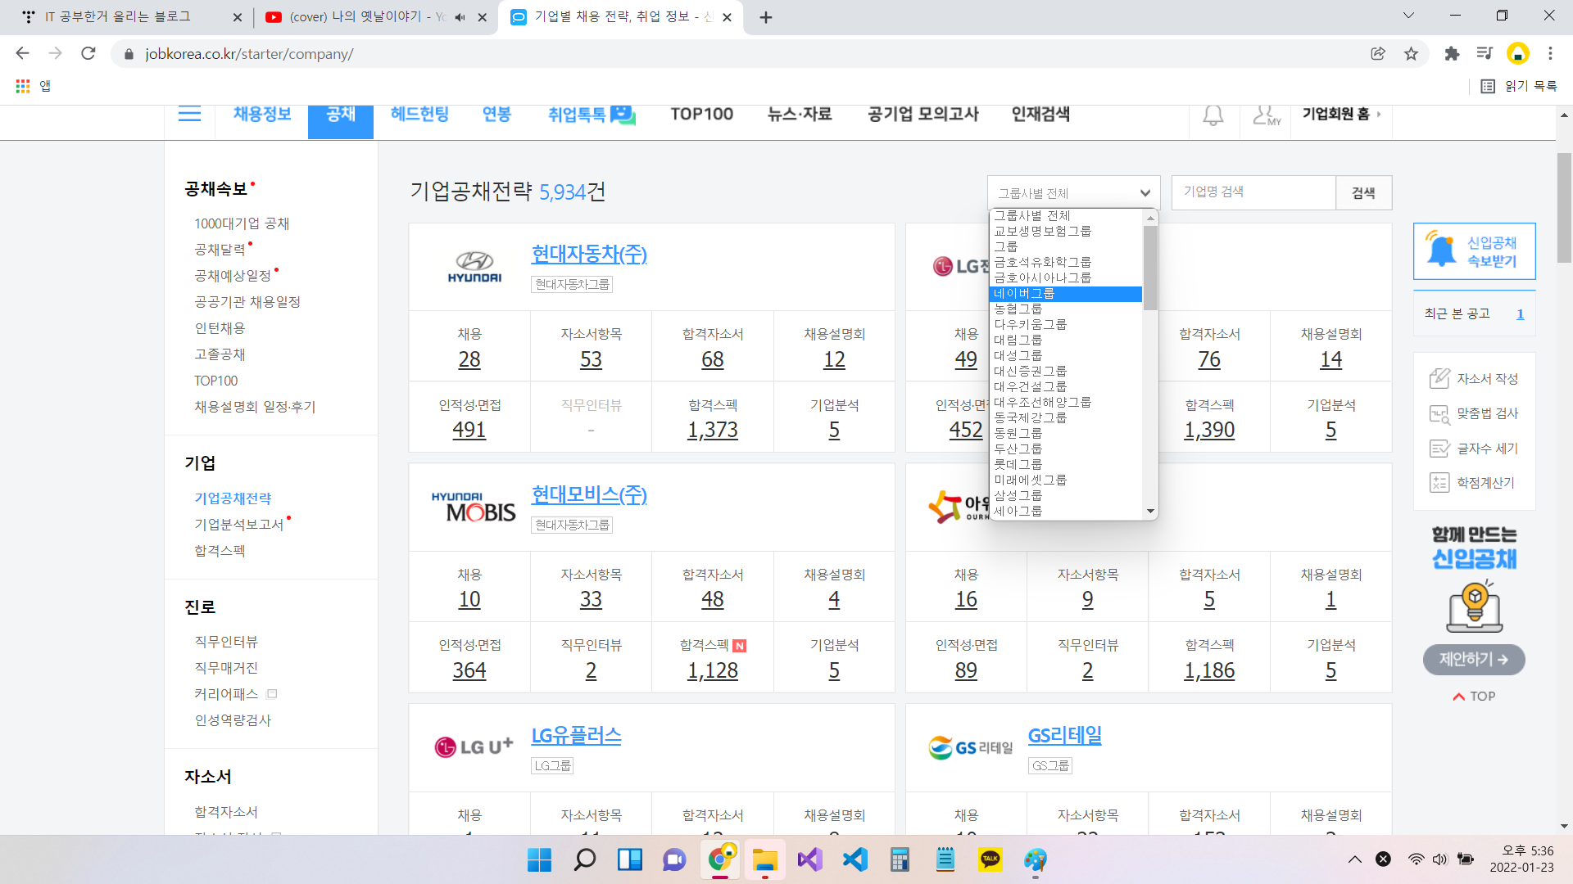Switch to the 헤드헌팅 menu tab
The width and height of the screenshot is (1573, 884).
click(419, 115)
